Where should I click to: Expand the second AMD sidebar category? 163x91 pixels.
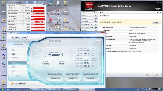point(89,18)
